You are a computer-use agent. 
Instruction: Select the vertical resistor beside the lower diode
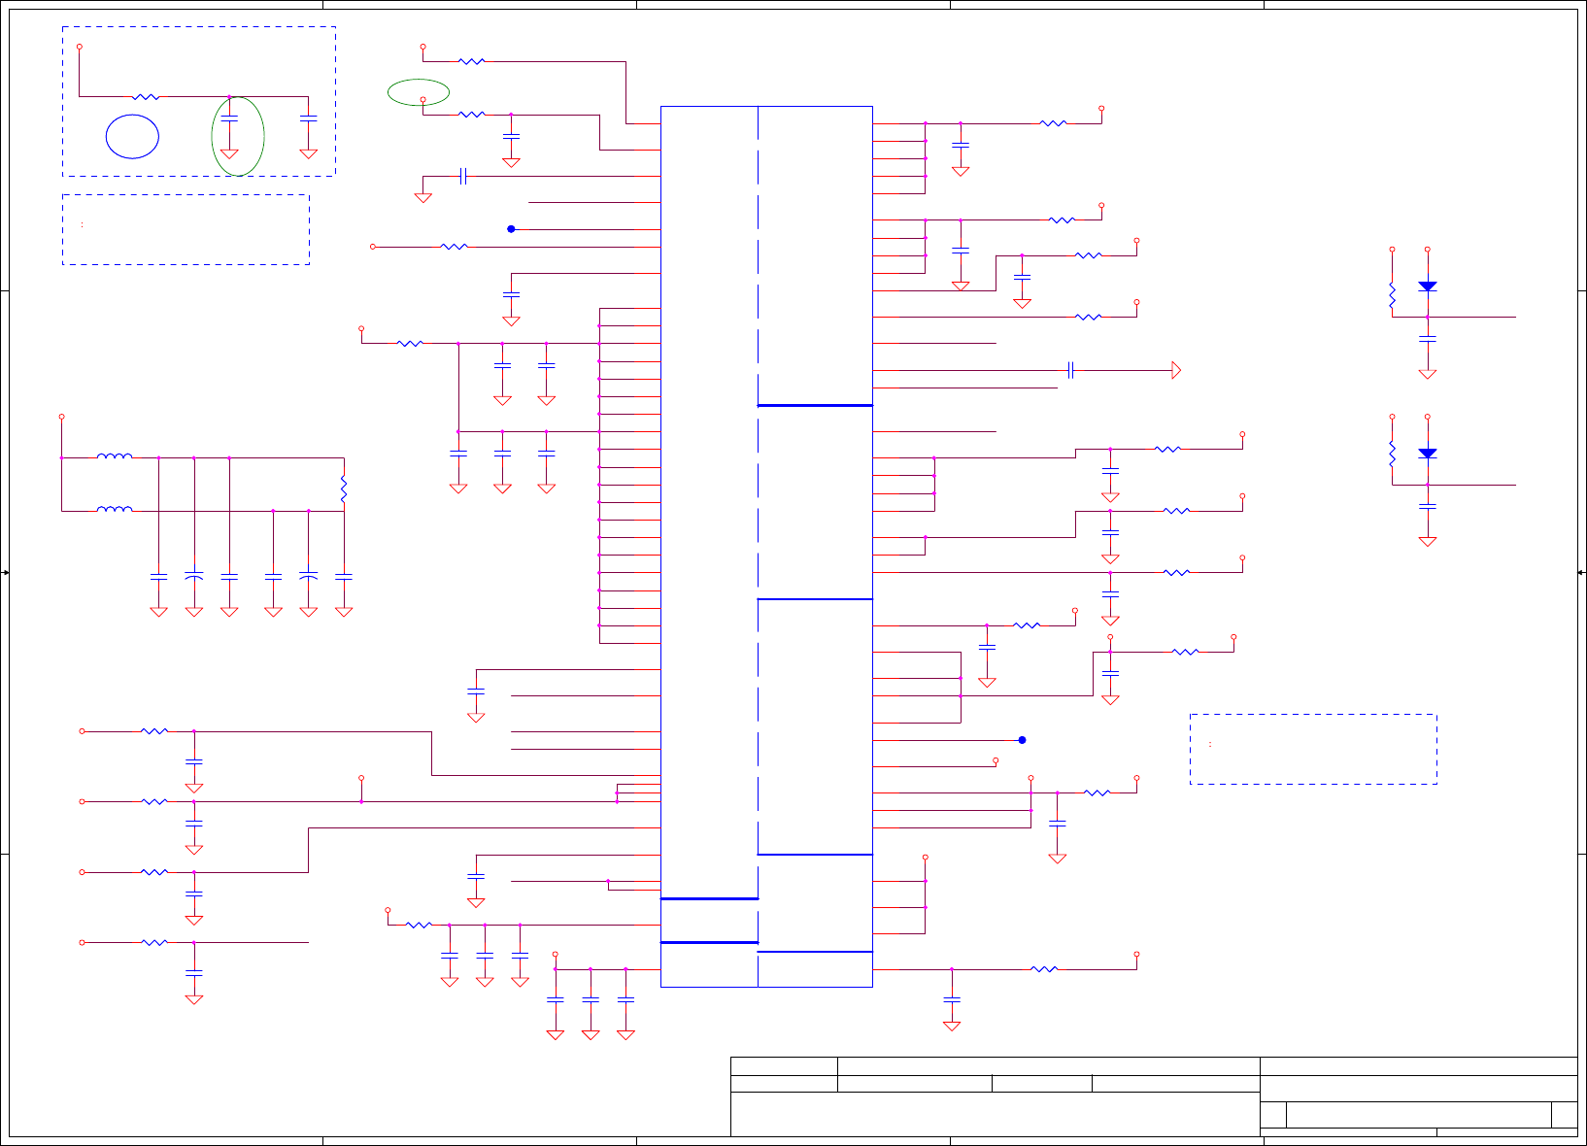click(x=1392, y=454)
